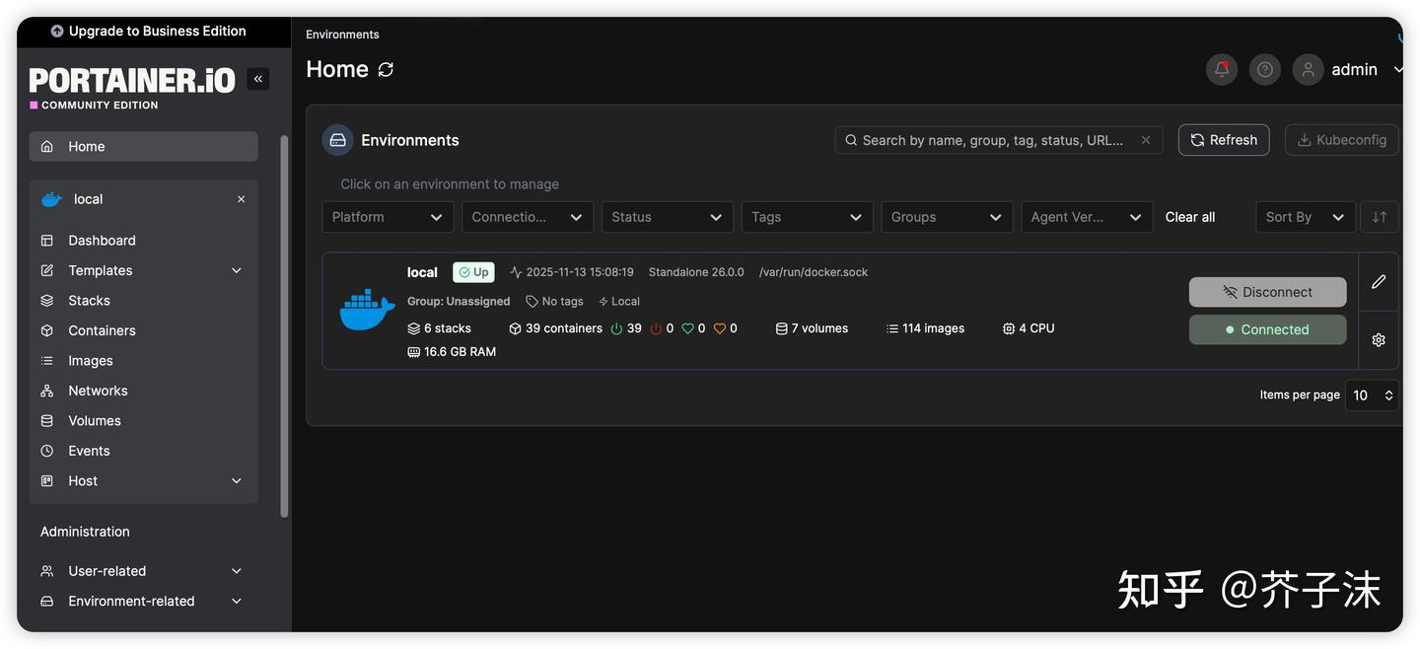Viewport: 1420px width, 649px height.
Task: Open the notifications bell icon
Action: pos(1221,69)
